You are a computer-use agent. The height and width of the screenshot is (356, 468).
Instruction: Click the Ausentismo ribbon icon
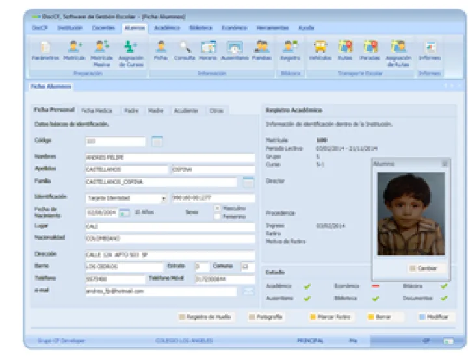(234, 49)
